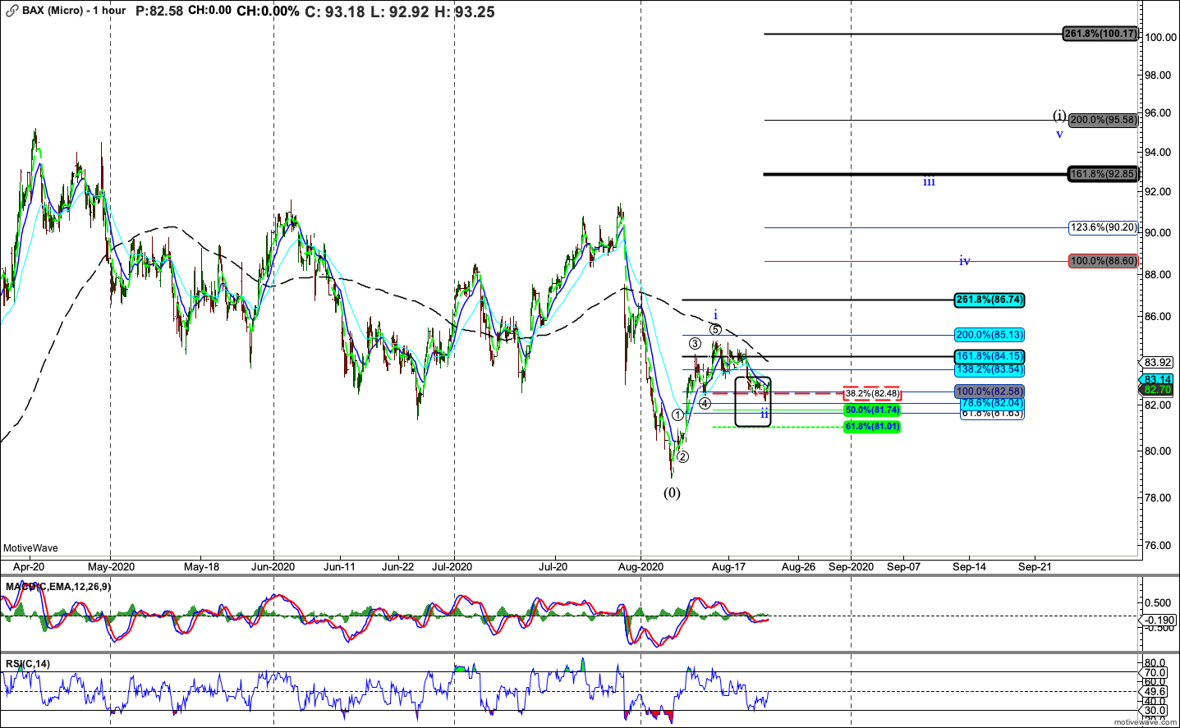Click the red dashed 38.2%(82.48) retracement label
Screen dimensions: 1180x728
[872, 393]
